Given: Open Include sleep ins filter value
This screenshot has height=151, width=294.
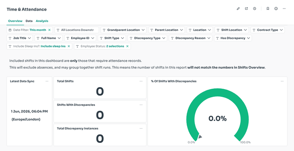Looking at the screenshot, I should tap(39, 46).
